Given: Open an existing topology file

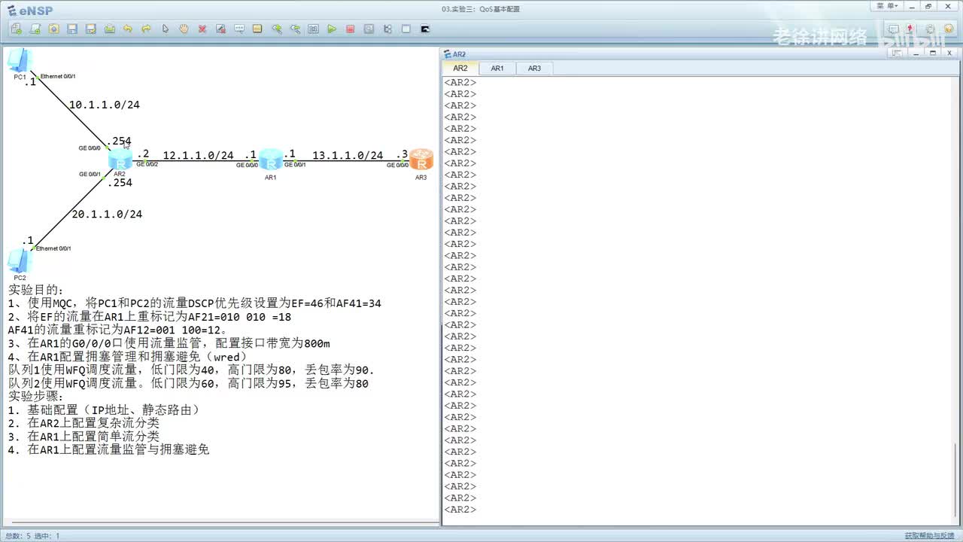Looking at the screenshot, I should point(53,29).
